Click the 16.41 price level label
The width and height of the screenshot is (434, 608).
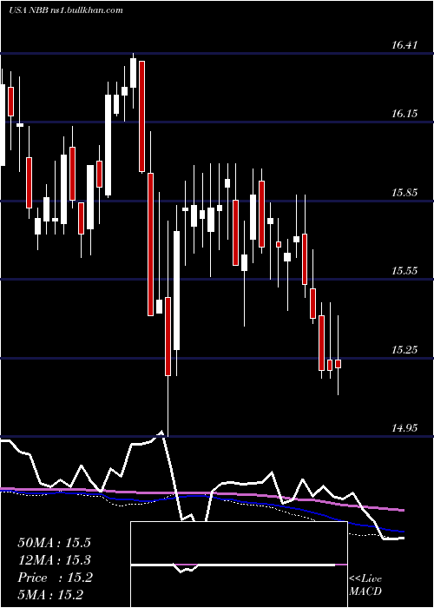click(404, 45)
